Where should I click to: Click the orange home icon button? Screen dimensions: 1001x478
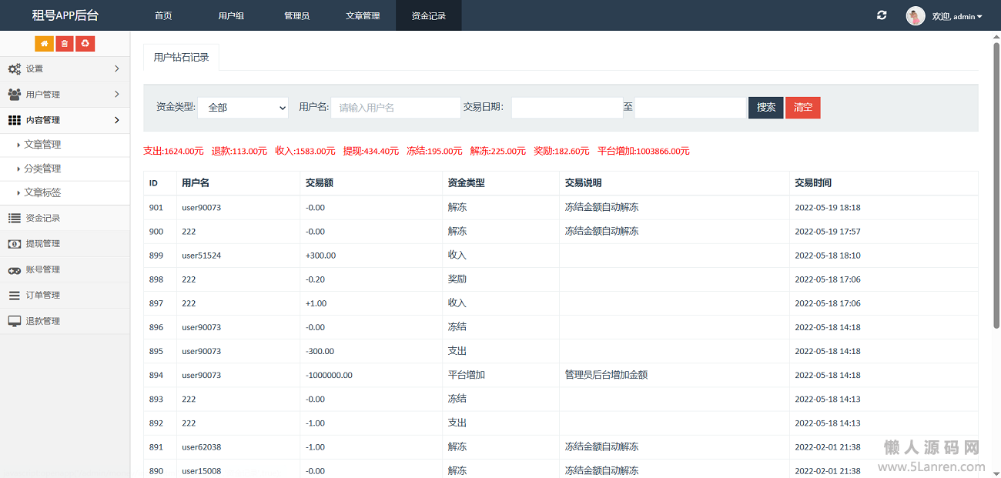44,44
